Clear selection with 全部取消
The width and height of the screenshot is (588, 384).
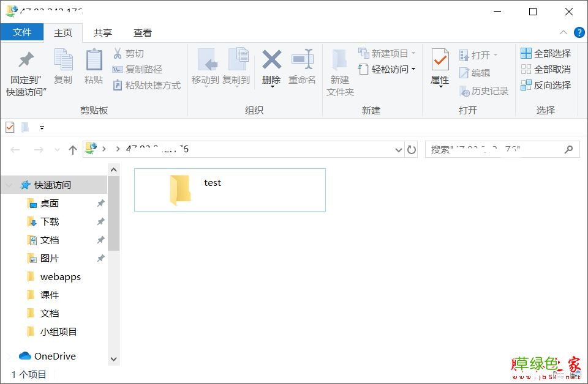544,69
